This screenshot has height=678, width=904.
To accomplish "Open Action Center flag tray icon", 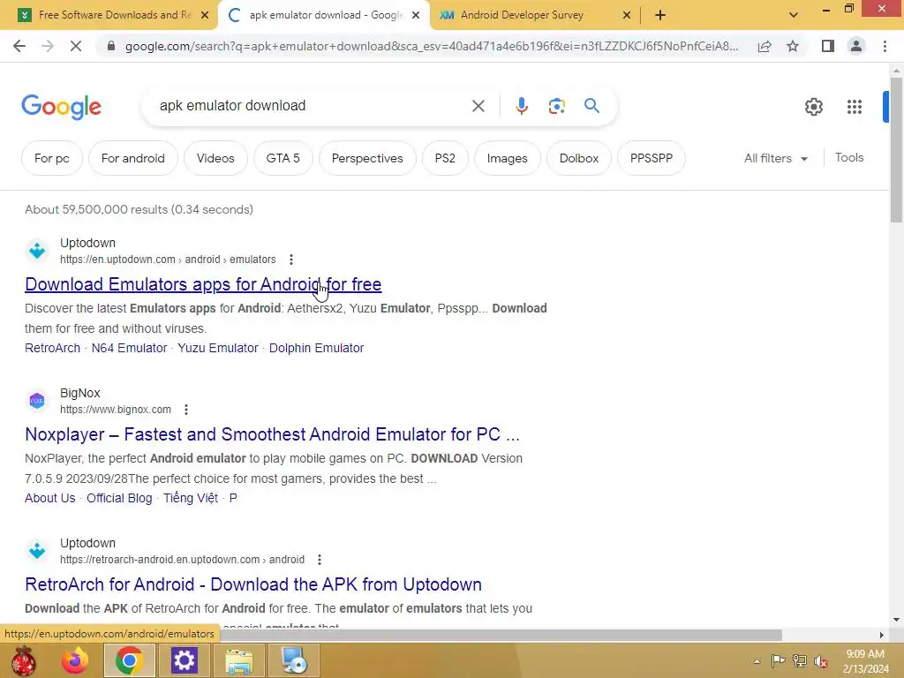I will click(x=778, y=660).
